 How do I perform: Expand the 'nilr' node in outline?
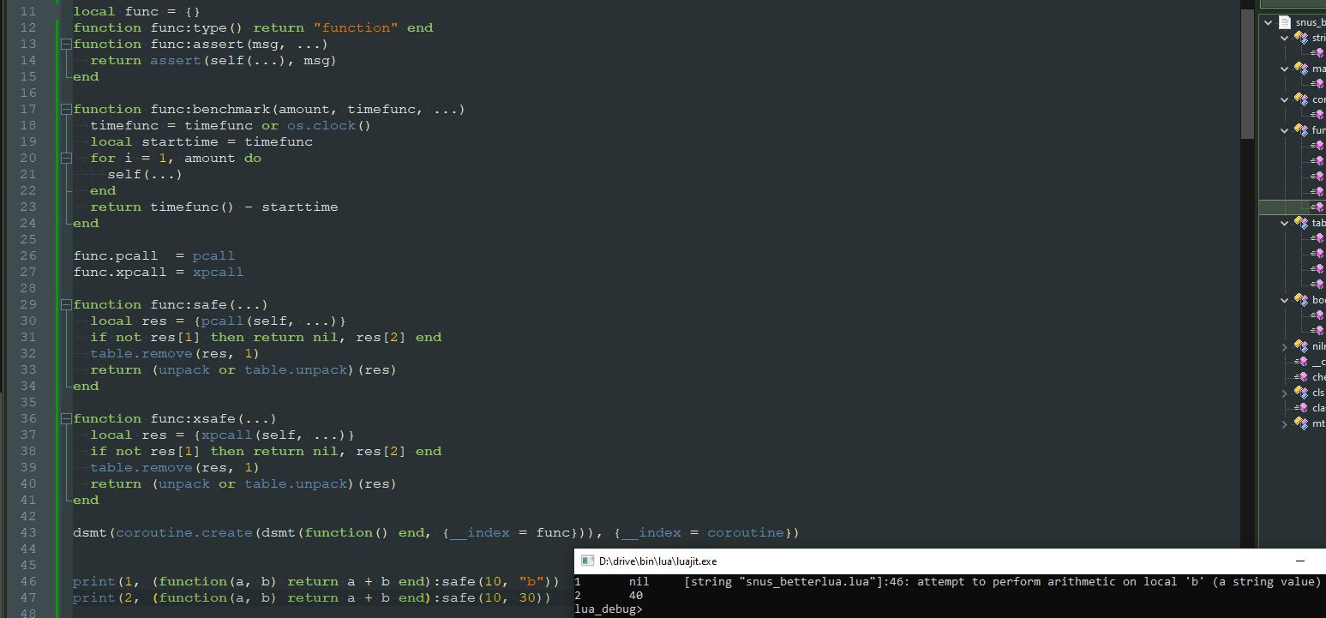tap(1284, 346)
